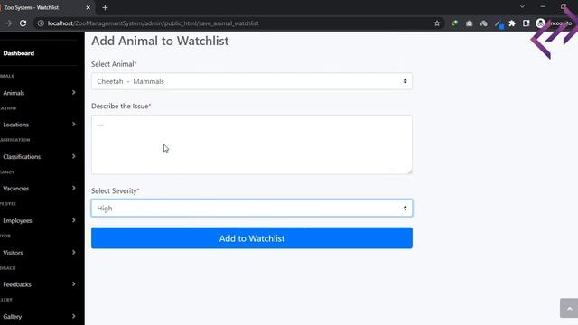
Task: Expand the Visitors sidebar menu
Action: (39, 253)
